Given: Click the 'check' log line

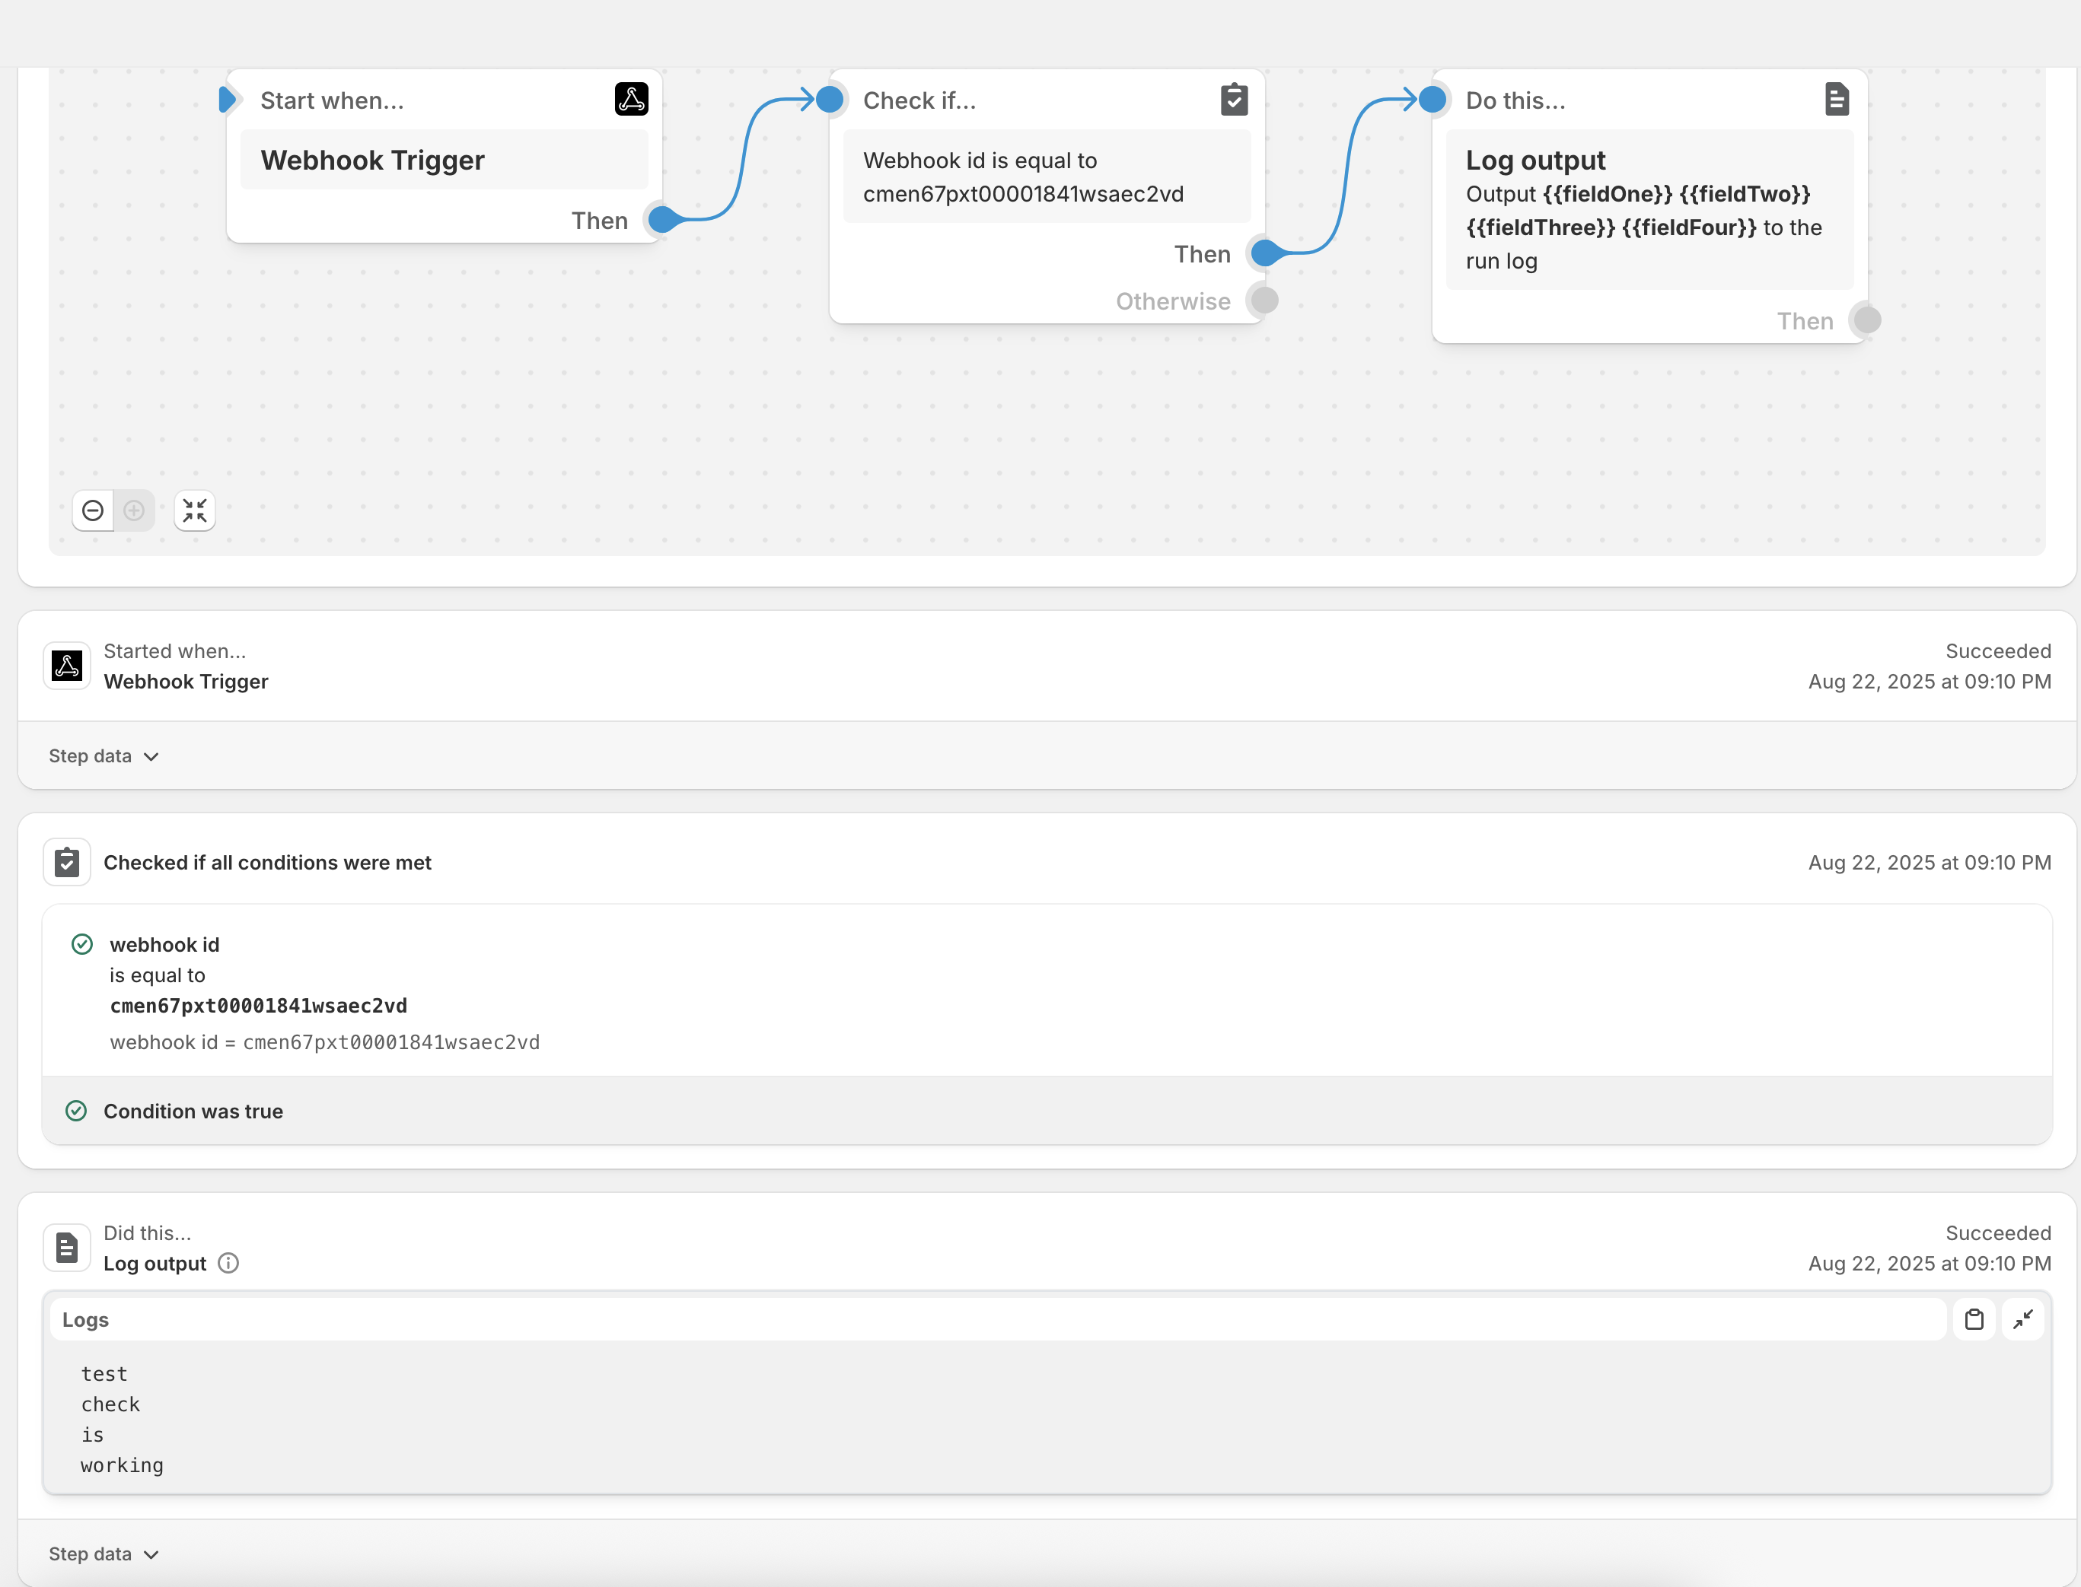Looking at the screenshot, I should (110, 1404).
